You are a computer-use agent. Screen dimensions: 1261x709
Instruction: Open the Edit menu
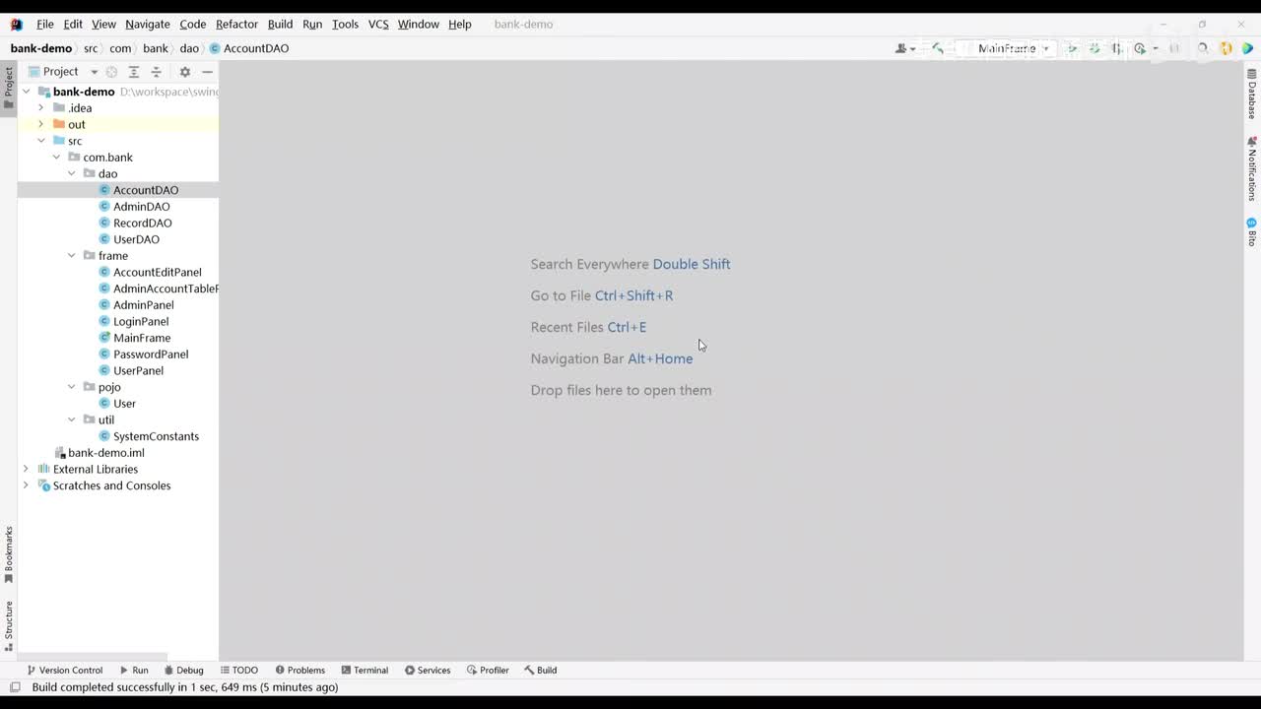pos(73,24)
